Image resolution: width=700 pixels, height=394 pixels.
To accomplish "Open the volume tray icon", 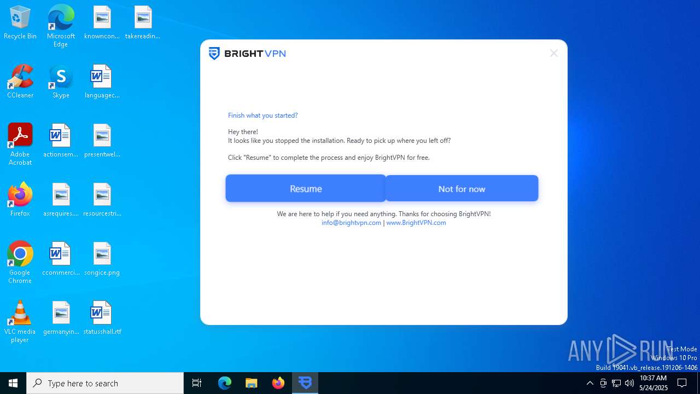I will [629, 383].
